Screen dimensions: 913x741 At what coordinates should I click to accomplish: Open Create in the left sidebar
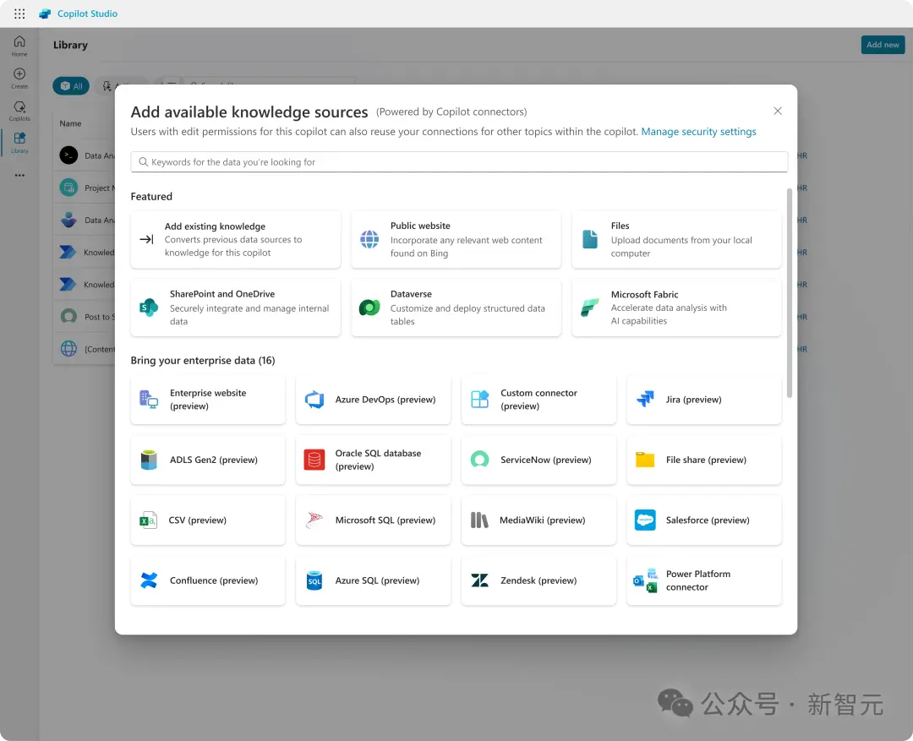point(19,78)
